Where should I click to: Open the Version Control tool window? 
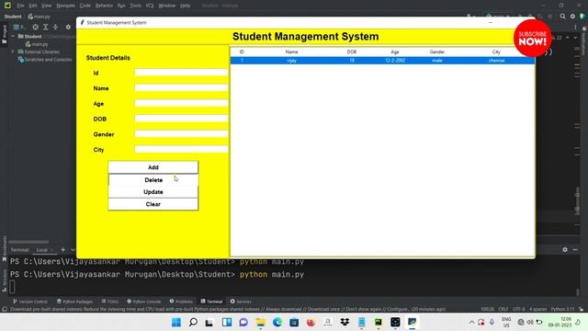[x=30, y=302]
